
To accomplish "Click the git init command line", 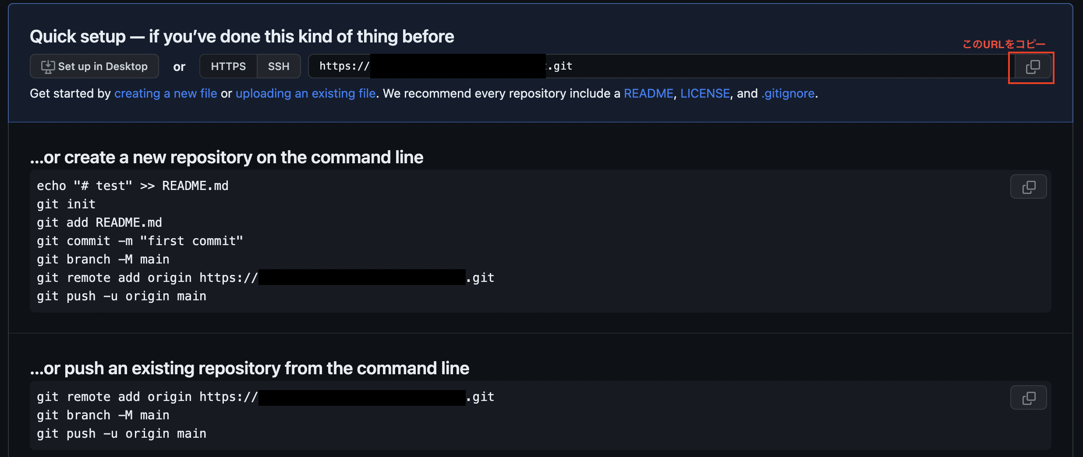I will (x=66, y=204).
